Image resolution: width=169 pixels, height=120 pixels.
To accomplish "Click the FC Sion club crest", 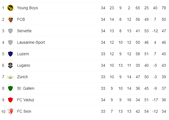I will coord(11,111).
